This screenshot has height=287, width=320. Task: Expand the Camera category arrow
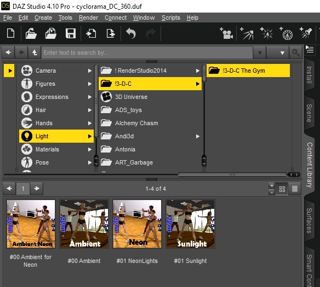coord(90,71)
